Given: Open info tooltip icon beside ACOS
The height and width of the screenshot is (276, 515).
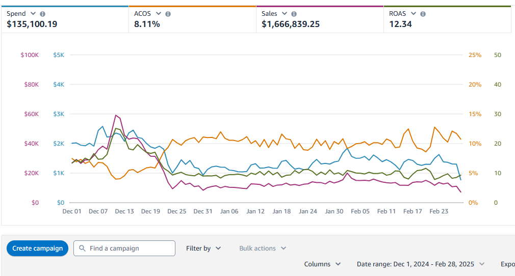Looking at the screenshot, I should tap(168, 14).
